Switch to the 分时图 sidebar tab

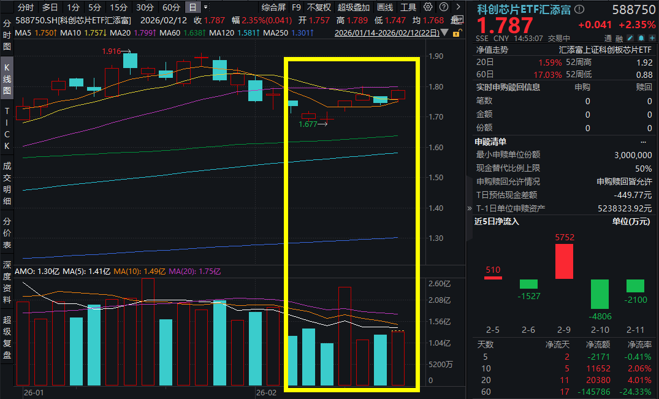pos(7,34)
